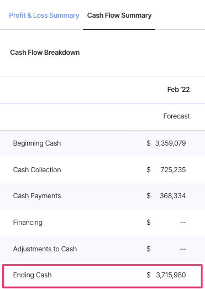Click the Beginning Cash value 3,359,079
The height and width of the screenshot is (289, 205).
point(170,143)
